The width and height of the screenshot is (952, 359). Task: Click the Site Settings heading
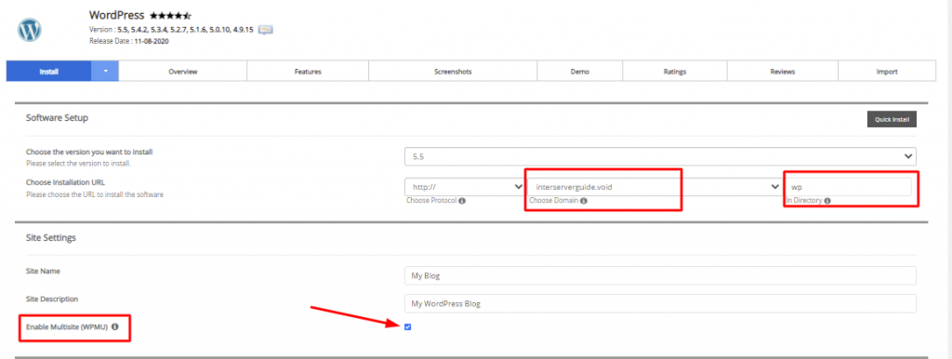point(51,238)
